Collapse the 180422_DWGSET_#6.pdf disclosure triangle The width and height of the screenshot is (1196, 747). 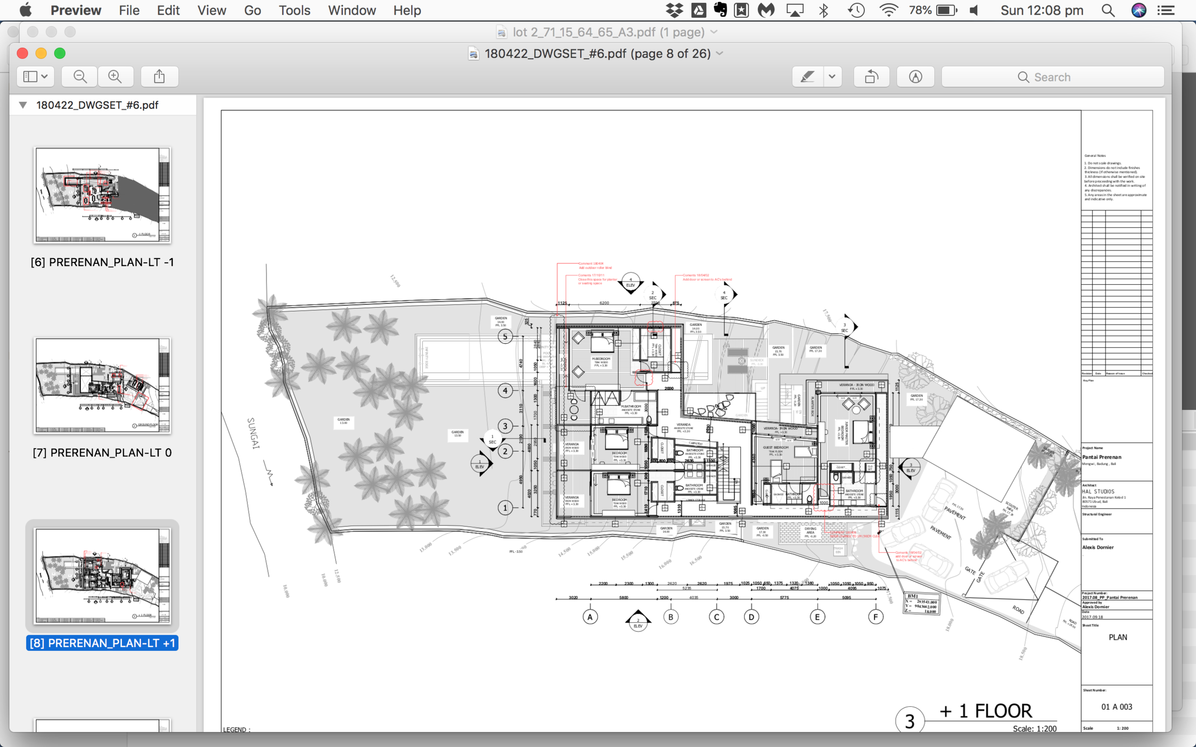pos(23,105)
